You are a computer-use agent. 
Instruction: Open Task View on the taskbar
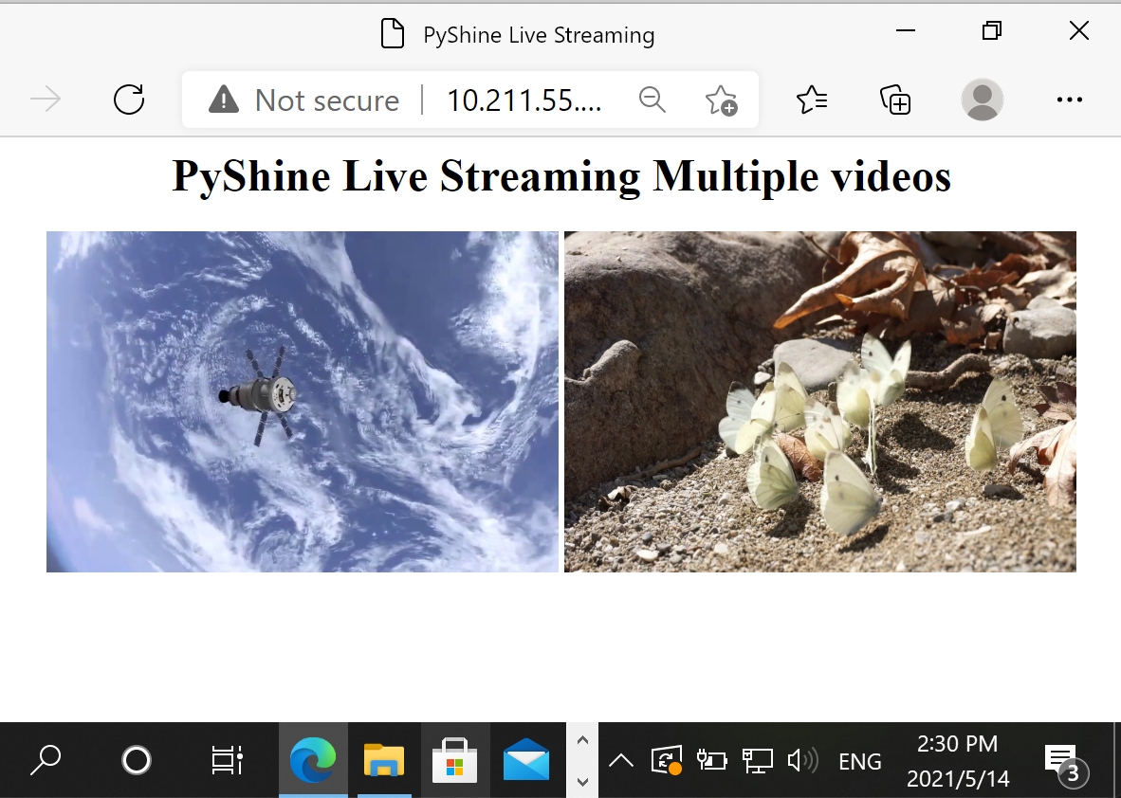[226, 759]
